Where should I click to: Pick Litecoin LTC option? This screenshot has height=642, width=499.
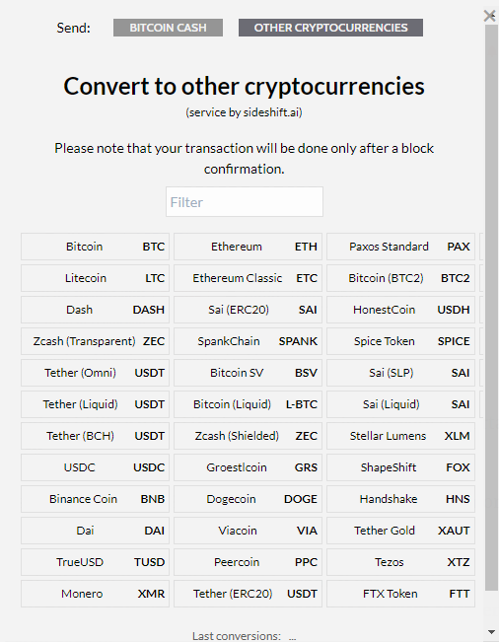point(95,278)
